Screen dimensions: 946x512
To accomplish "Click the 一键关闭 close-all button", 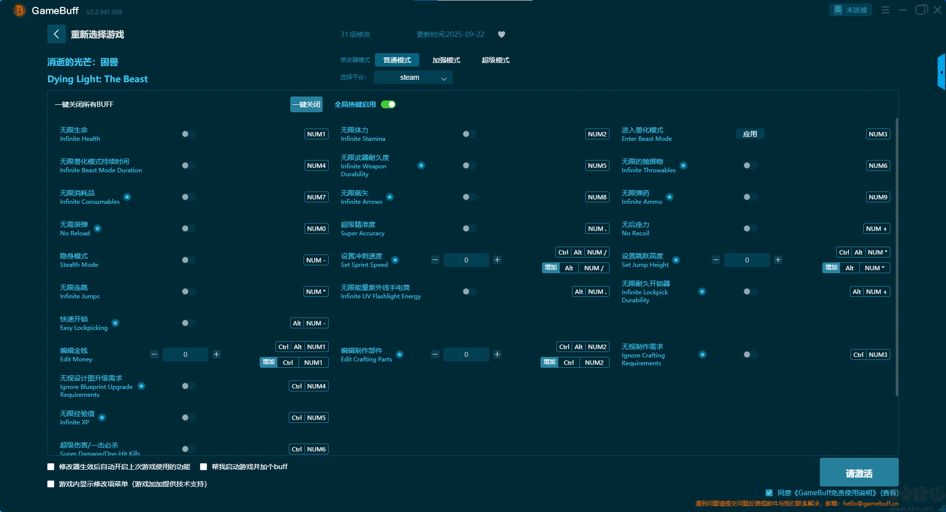I will click(x=306, y=104).
